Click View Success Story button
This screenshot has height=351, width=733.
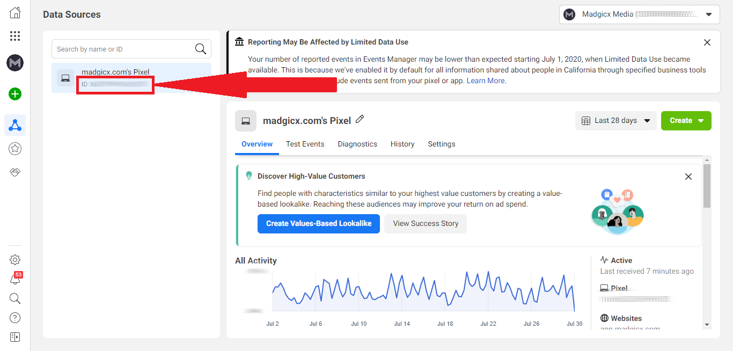coord(426,224)
